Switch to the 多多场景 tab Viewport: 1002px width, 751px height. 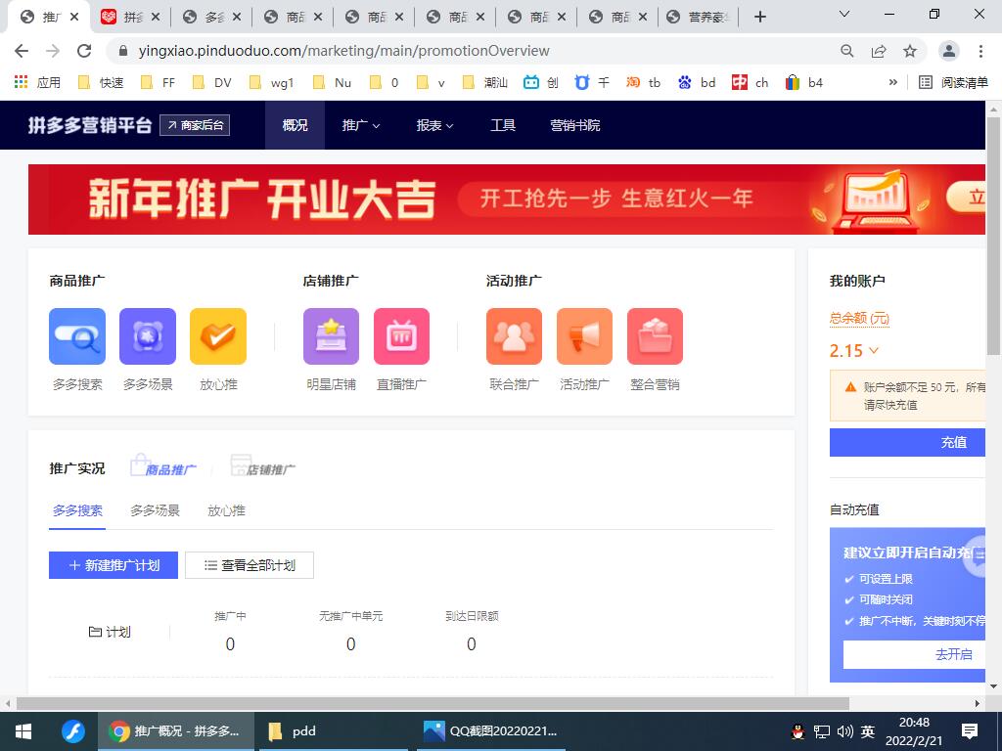click(155, 510)
